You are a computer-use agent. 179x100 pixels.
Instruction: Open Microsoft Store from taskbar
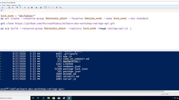pos(54,98)
